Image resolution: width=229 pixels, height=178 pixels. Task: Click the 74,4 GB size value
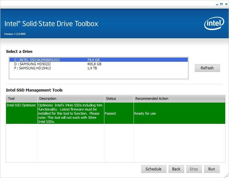[x=93, y=60]
